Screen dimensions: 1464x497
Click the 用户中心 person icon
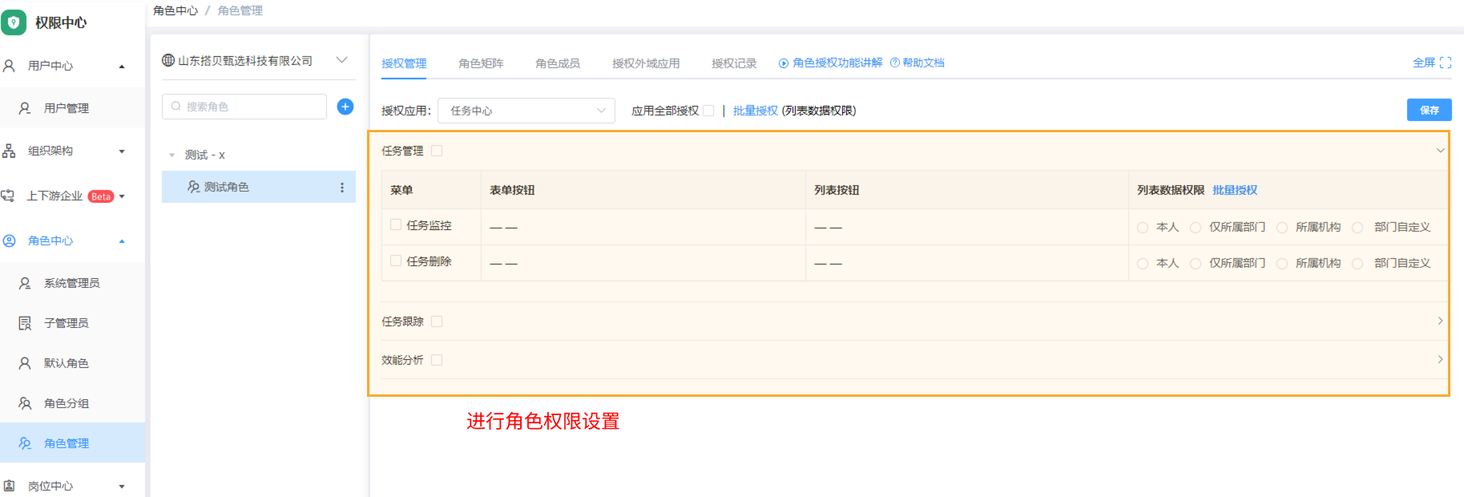coord(9,66)
